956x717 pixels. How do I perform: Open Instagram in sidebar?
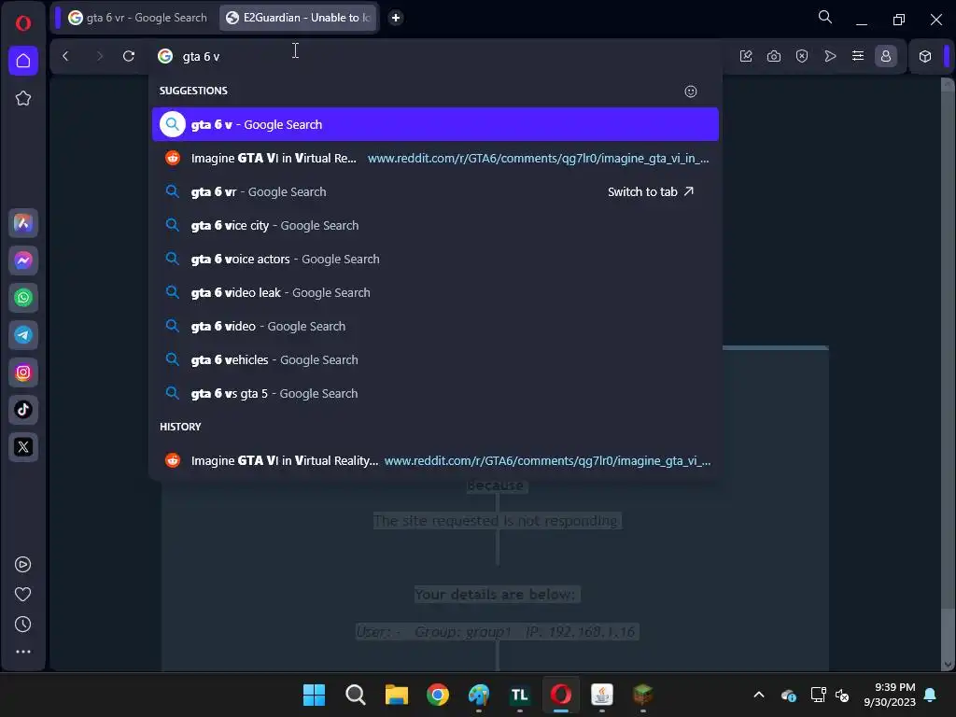pyautogui.click(x=23, y=372)
